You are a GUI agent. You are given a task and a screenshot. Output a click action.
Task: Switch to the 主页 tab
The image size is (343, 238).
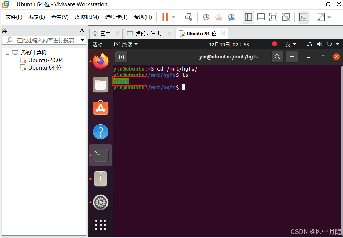pos(105,33)
